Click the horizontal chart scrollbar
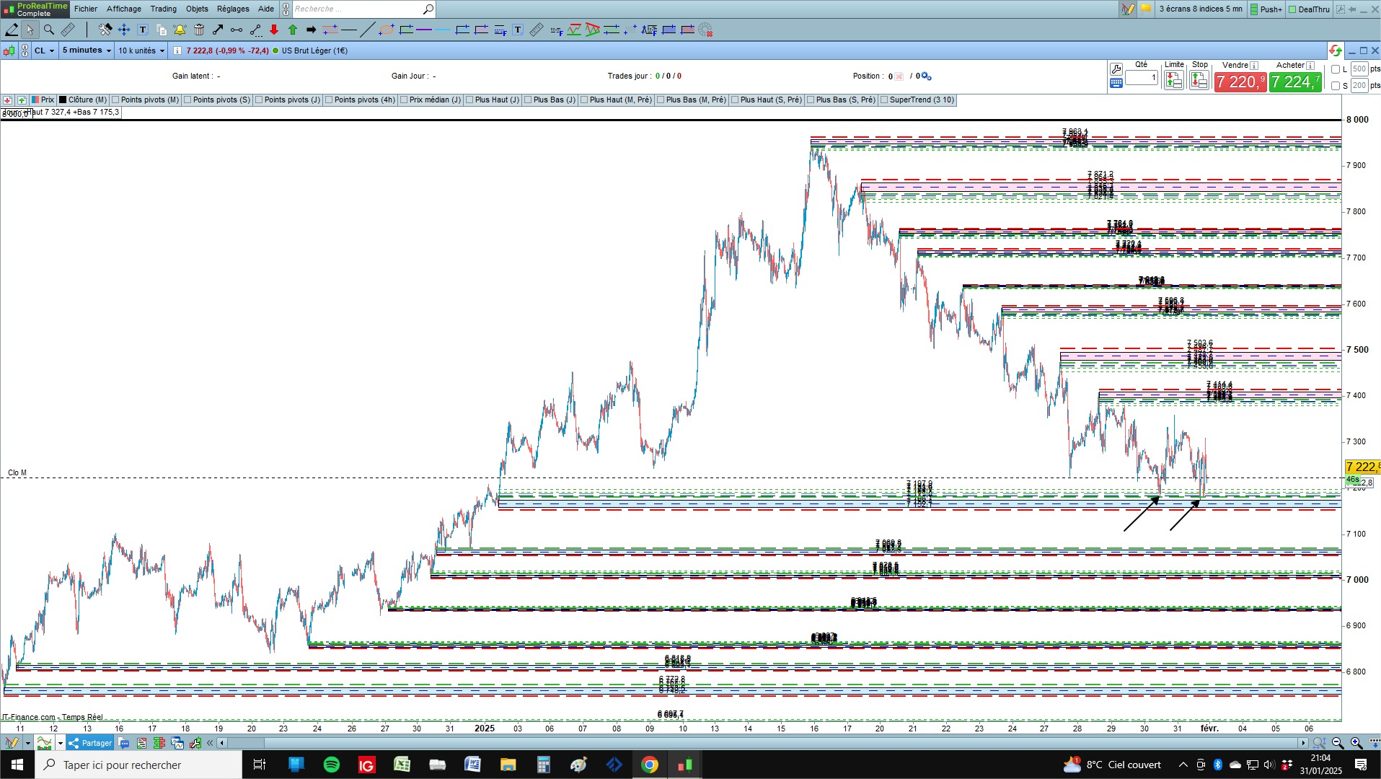The width and height of the screenshot is (1381, 779). (764, 743)
